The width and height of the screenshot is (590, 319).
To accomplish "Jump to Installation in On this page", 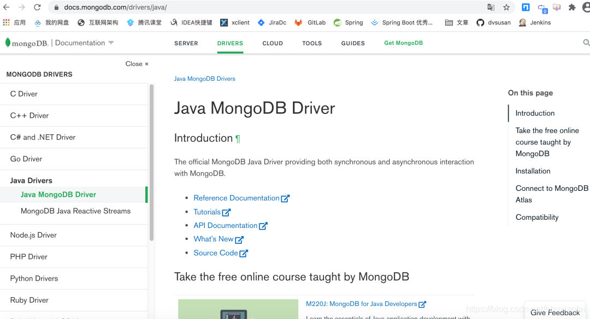I will (533, 171).
